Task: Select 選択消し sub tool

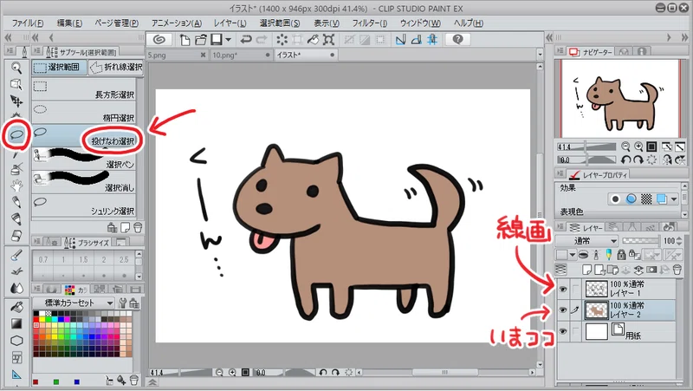Action: click(x=84, y=183)
